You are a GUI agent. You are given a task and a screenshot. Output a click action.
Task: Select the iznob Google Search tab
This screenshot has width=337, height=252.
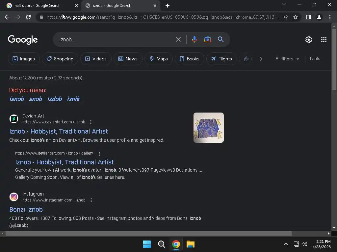coord(120,6)
